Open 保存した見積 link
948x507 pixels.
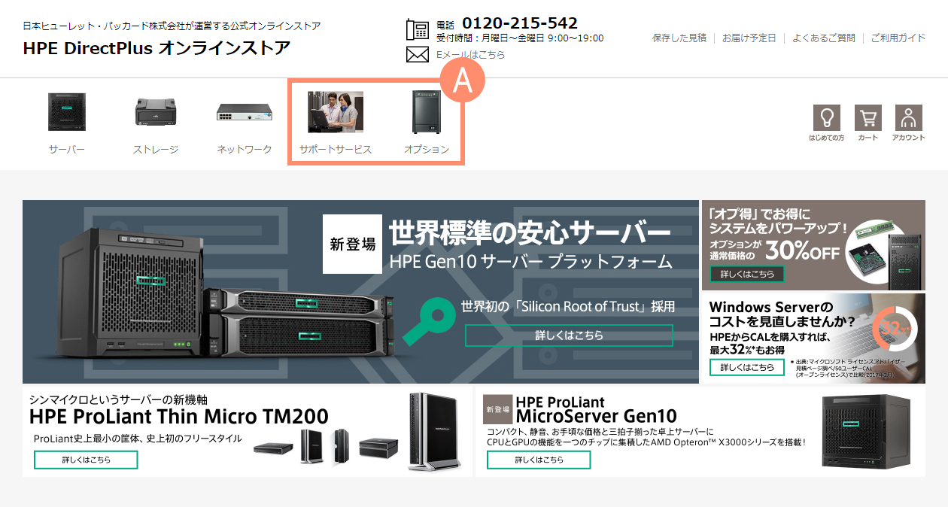point(679,38)
